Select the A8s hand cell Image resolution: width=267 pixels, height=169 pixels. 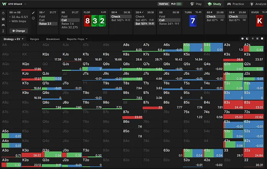click(x=132, y=47)
